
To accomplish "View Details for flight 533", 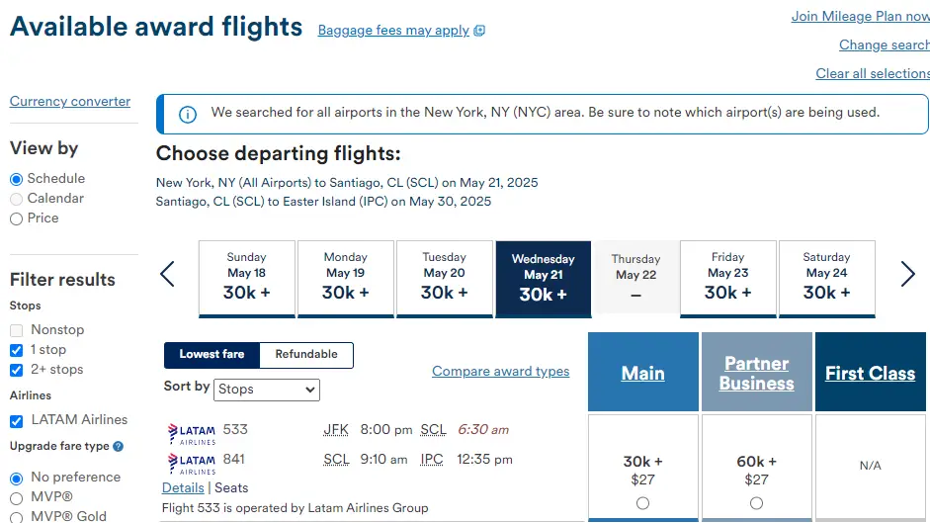I will pos(183,488).
